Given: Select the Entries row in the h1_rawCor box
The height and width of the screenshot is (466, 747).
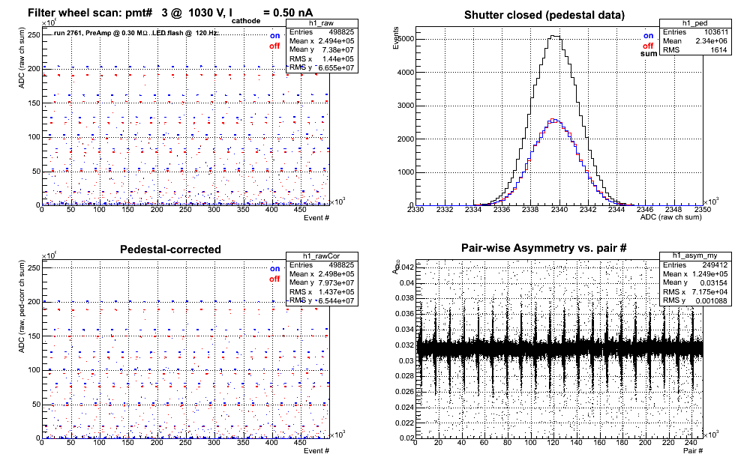Looking at the screenshot, I should 322,264.
